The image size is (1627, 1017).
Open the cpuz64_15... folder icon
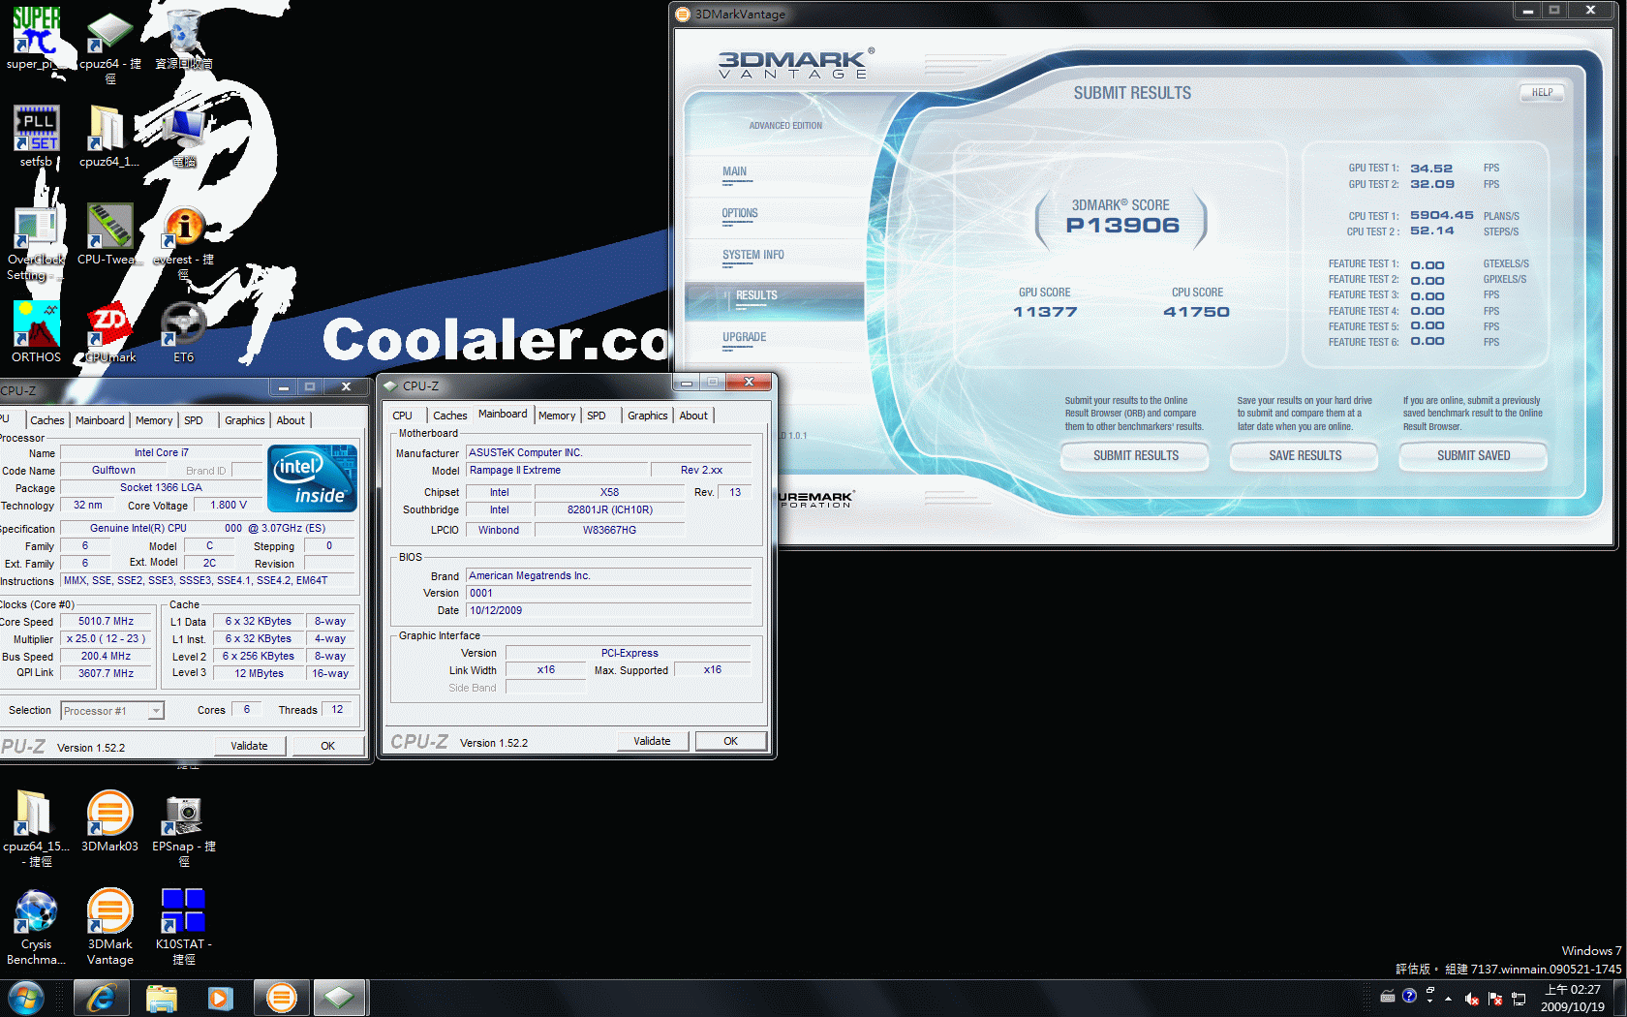point(36,828)
